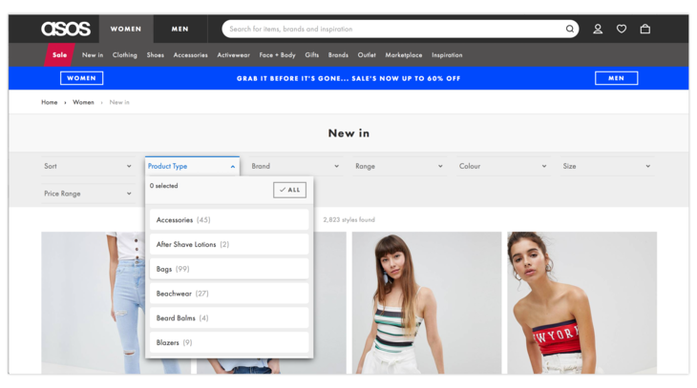The image size is (697, 388).
Task: Click the Home breadcrumb link
Action: click(x=49, y=102)
